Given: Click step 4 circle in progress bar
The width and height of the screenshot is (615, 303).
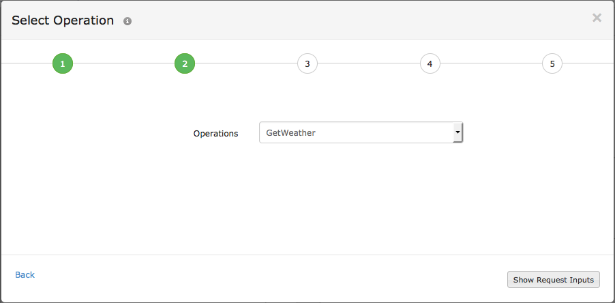Looking at the screenshot, I should [x=430, y=64].
